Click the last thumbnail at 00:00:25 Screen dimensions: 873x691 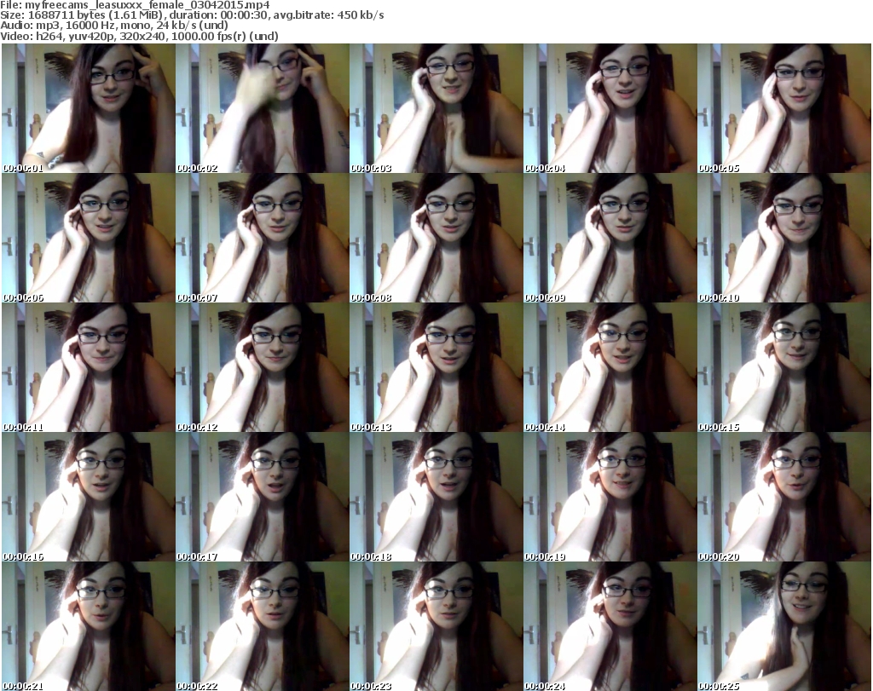[x=783, y=625]
